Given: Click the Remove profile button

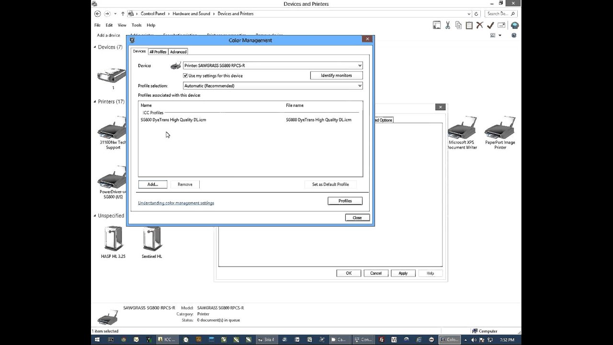Looking at the screenshot, I should (x=185, y=184).
